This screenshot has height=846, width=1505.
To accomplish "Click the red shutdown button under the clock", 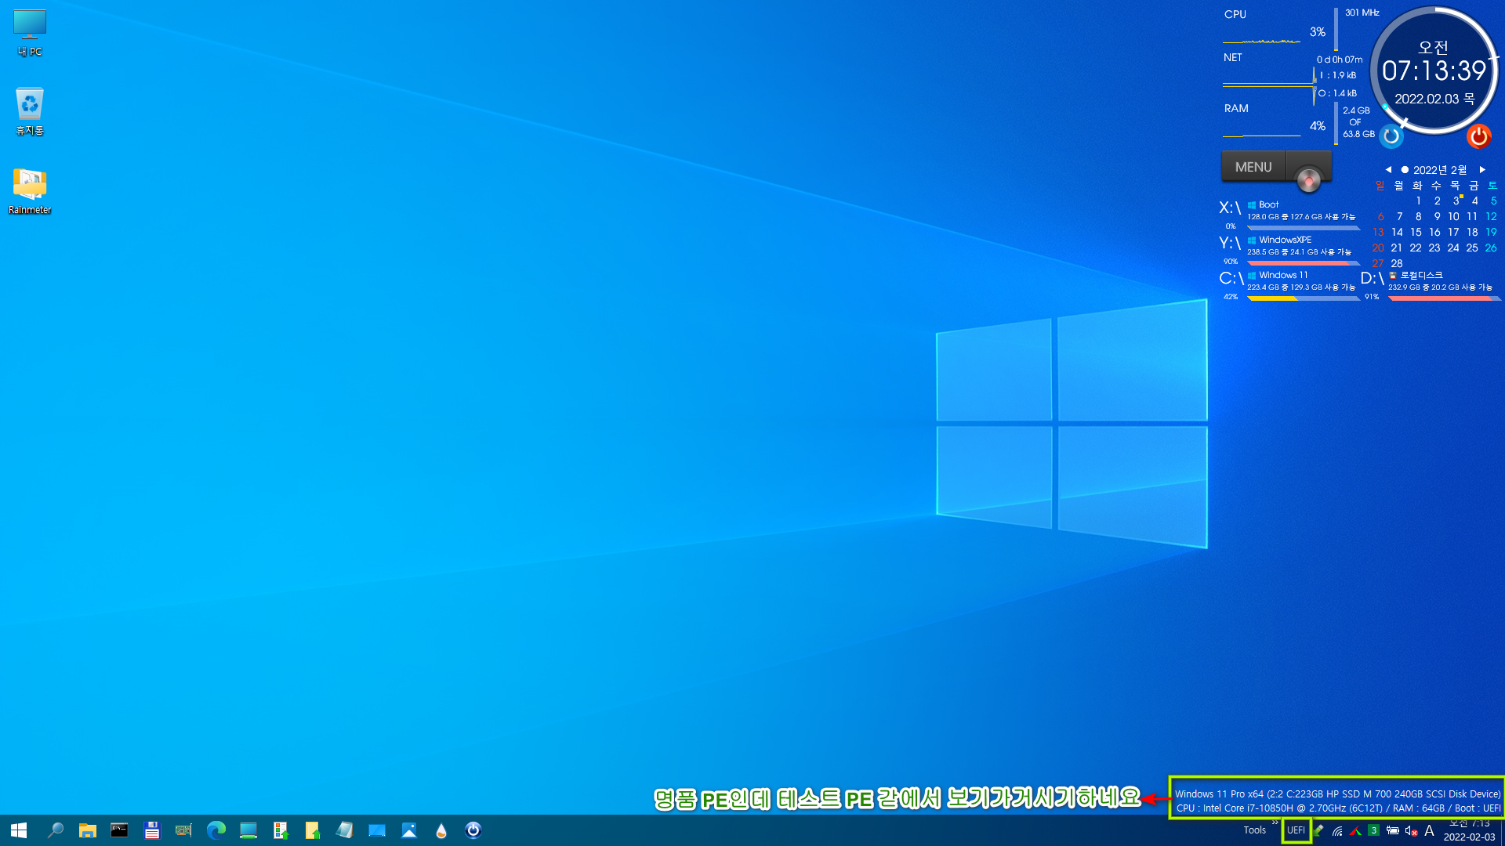I will pyautogui.click(x=1479, y=136).
